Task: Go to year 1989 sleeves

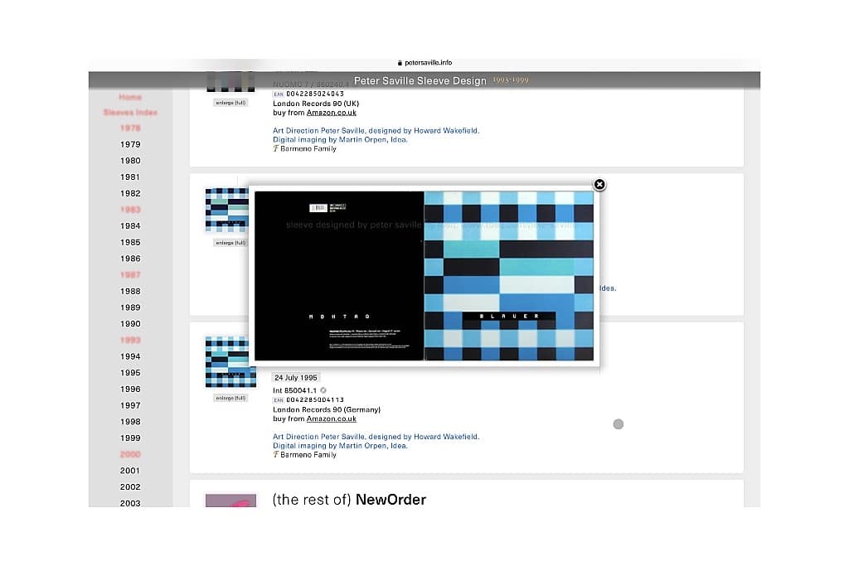Action: [x=130, y=307]
